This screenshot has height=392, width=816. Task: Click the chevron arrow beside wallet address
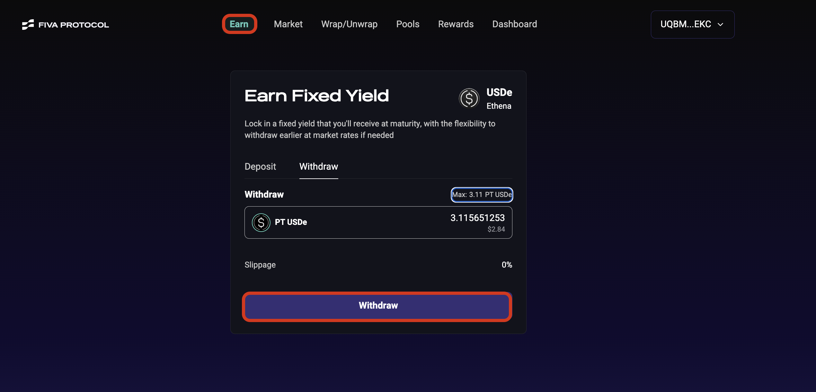tap(721, 24)
